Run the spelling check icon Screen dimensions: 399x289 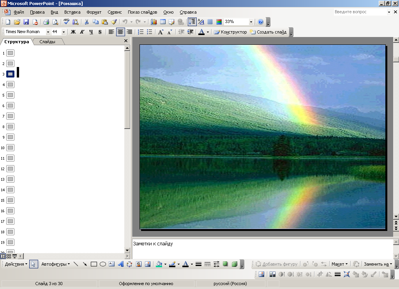click(66, 22)
